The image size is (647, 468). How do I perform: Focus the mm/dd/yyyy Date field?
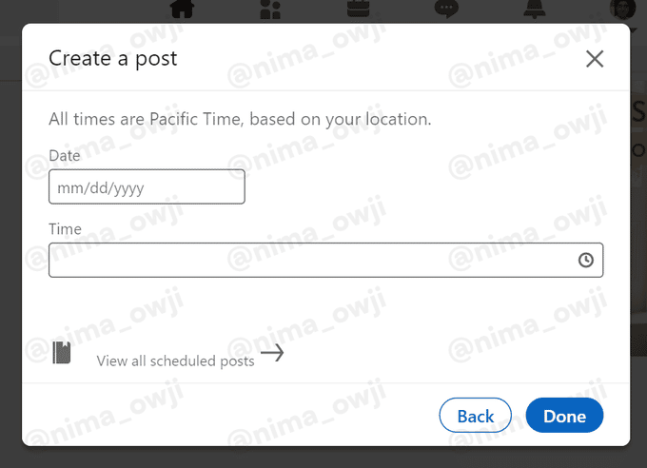(147, 187)
